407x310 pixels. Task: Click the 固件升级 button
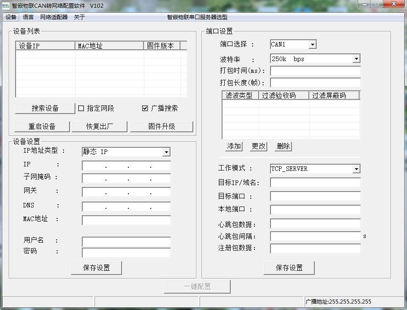coord(162,126)
